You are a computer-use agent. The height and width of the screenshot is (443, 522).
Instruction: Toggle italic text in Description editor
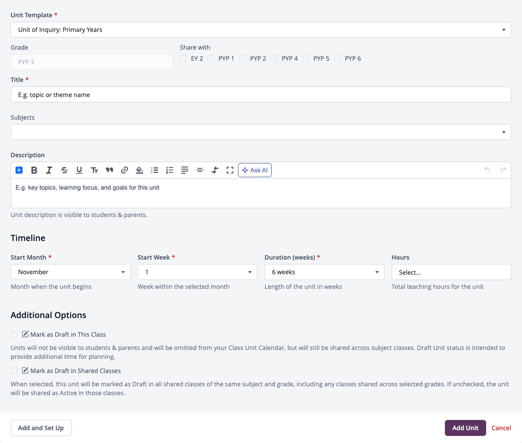pyautogui.click(x=49, y=170)
